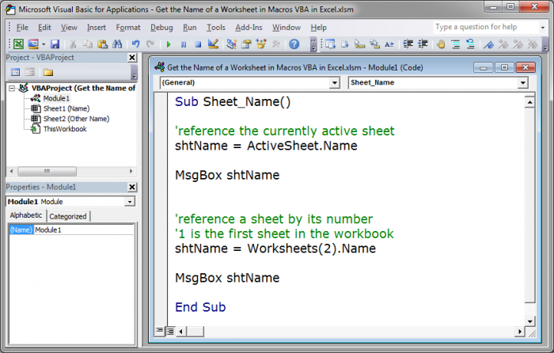Open Visual Basic Help question mark icon

(294, 44)
